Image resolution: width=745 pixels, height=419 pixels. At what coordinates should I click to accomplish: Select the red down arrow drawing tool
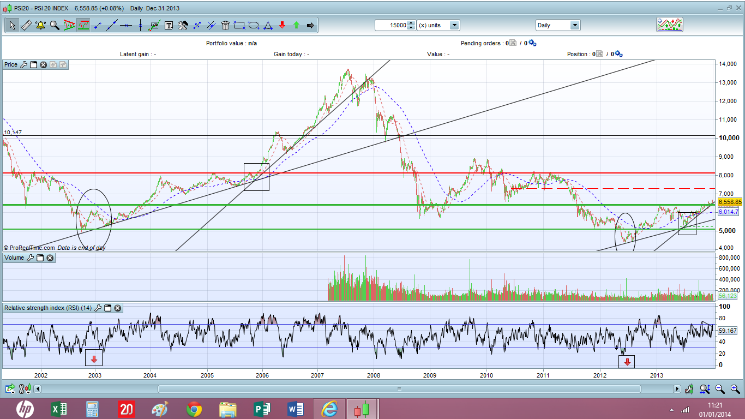(x=282, y=25)
